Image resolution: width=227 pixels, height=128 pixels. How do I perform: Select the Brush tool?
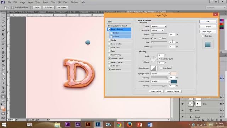pyautogui.click(x=3, y=48)
